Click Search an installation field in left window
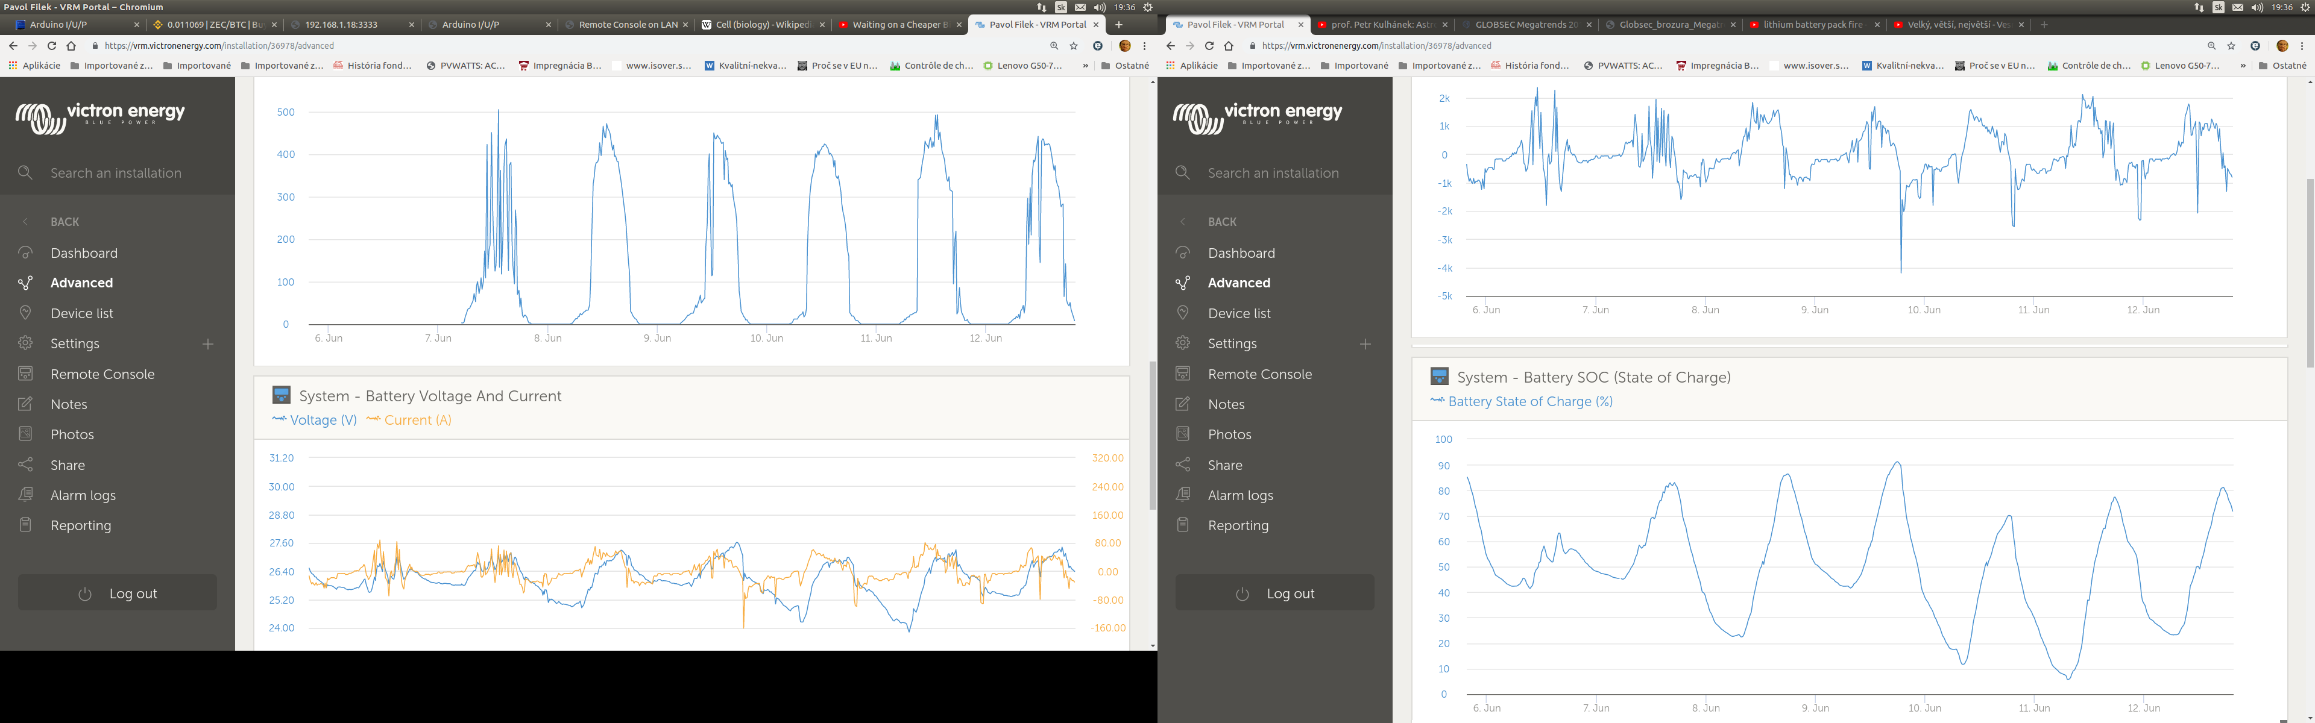2315x723 pixels. pos(117,172)
